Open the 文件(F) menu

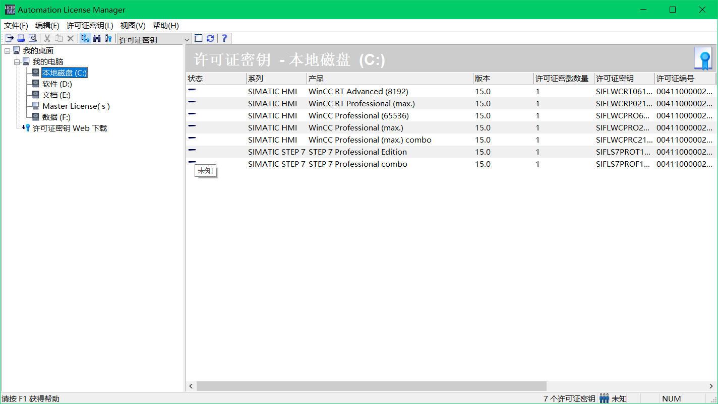pos(16,26)
